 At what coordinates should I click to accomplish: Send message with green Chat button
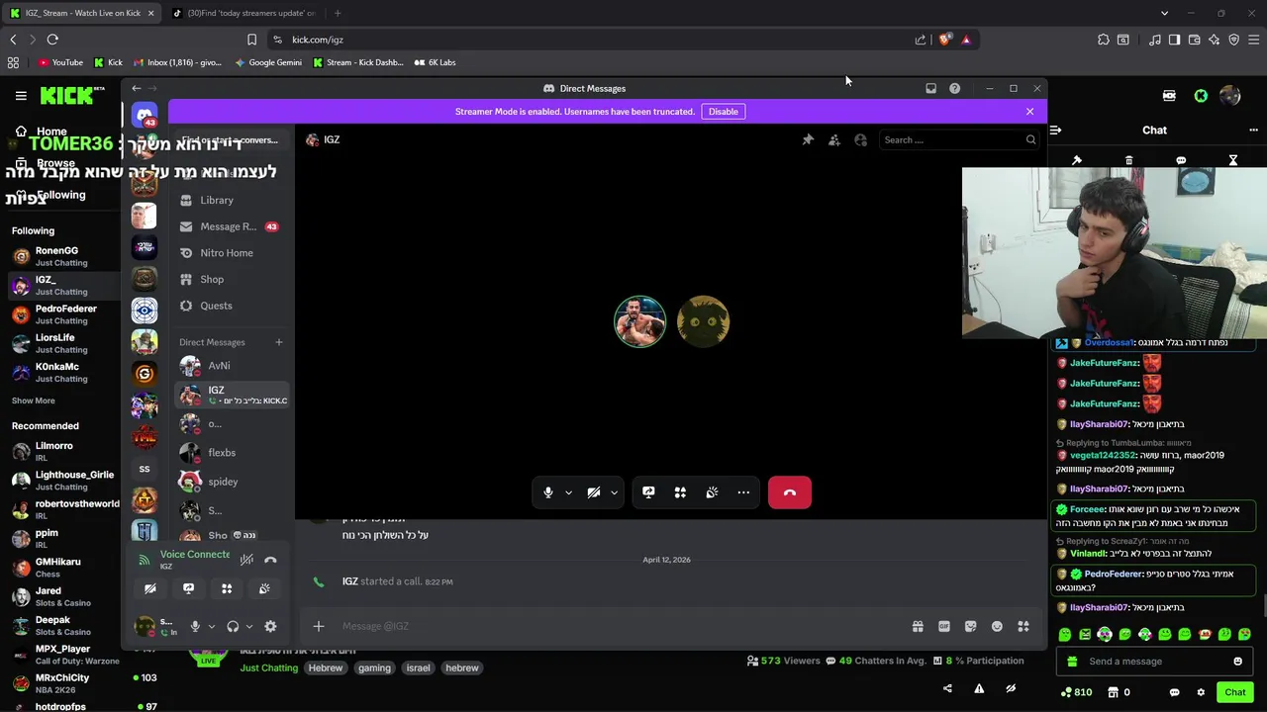tap(1235, 692)
